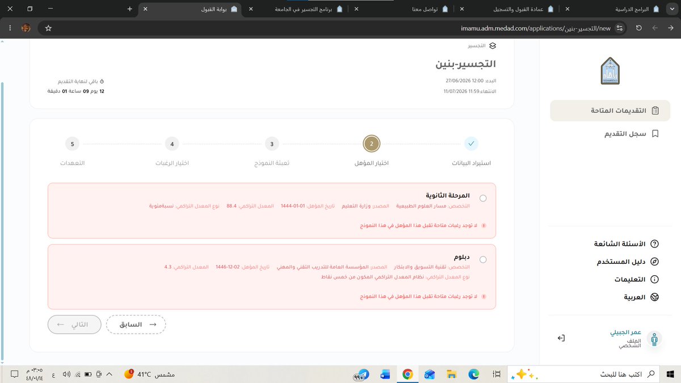
Task: Click step 2 اختيار المؤهل circle
Action: (371, 144)
